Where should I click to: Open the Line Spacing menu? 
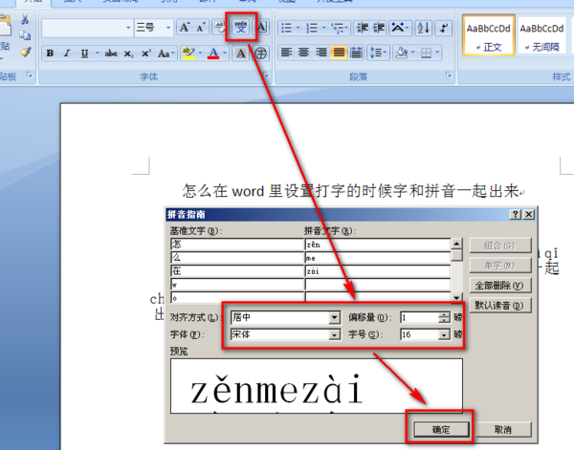[x=378, y=53]
